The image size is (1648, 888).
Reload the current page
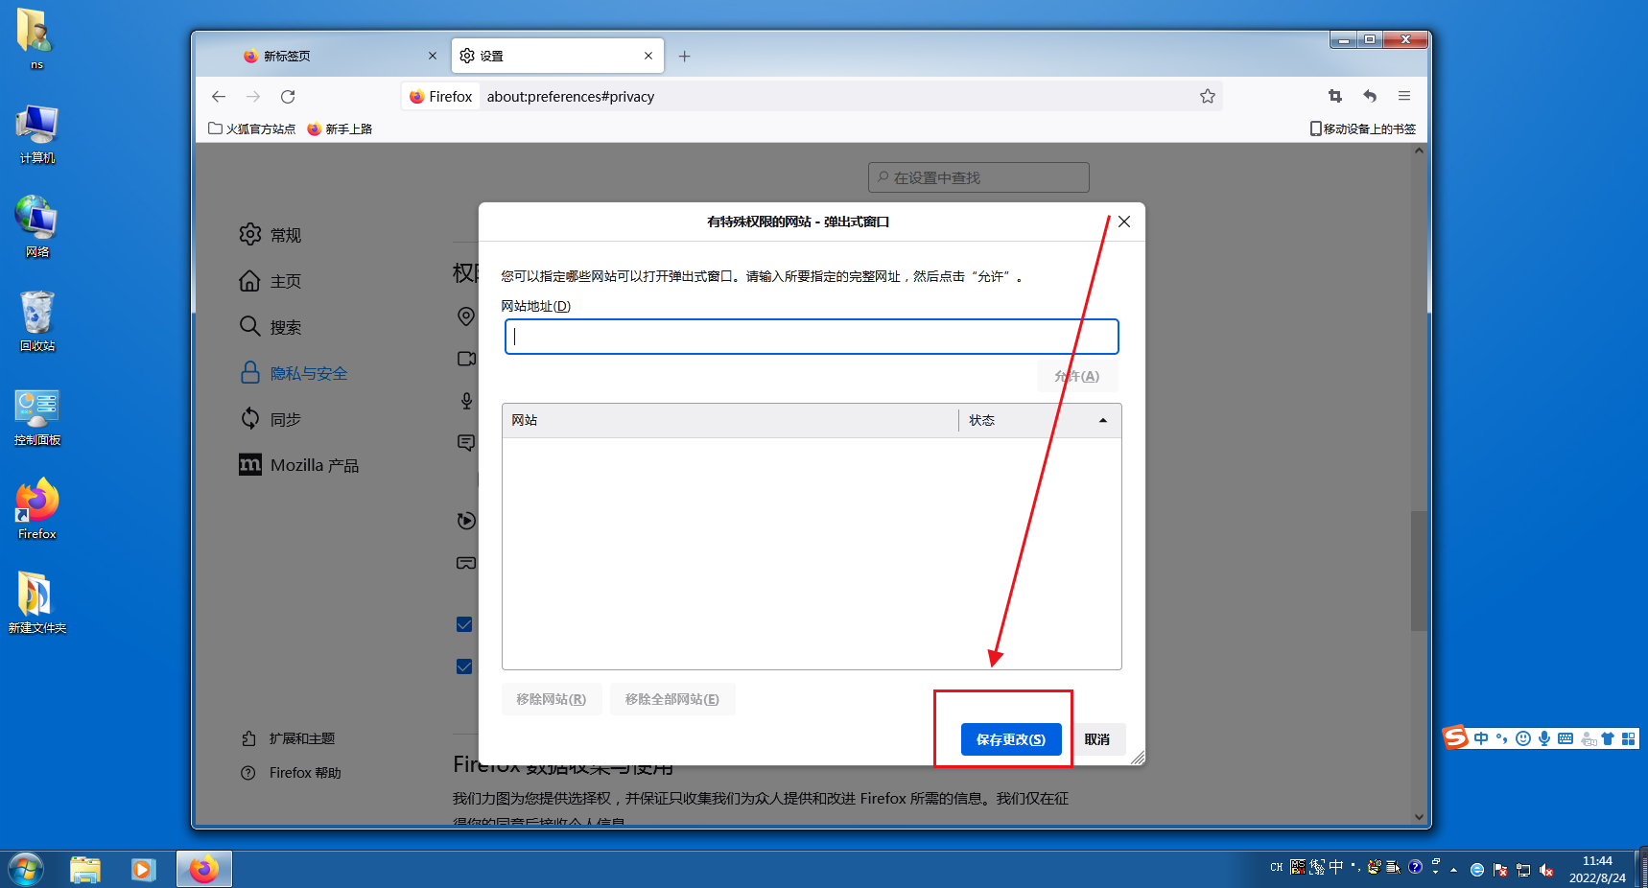288,97
